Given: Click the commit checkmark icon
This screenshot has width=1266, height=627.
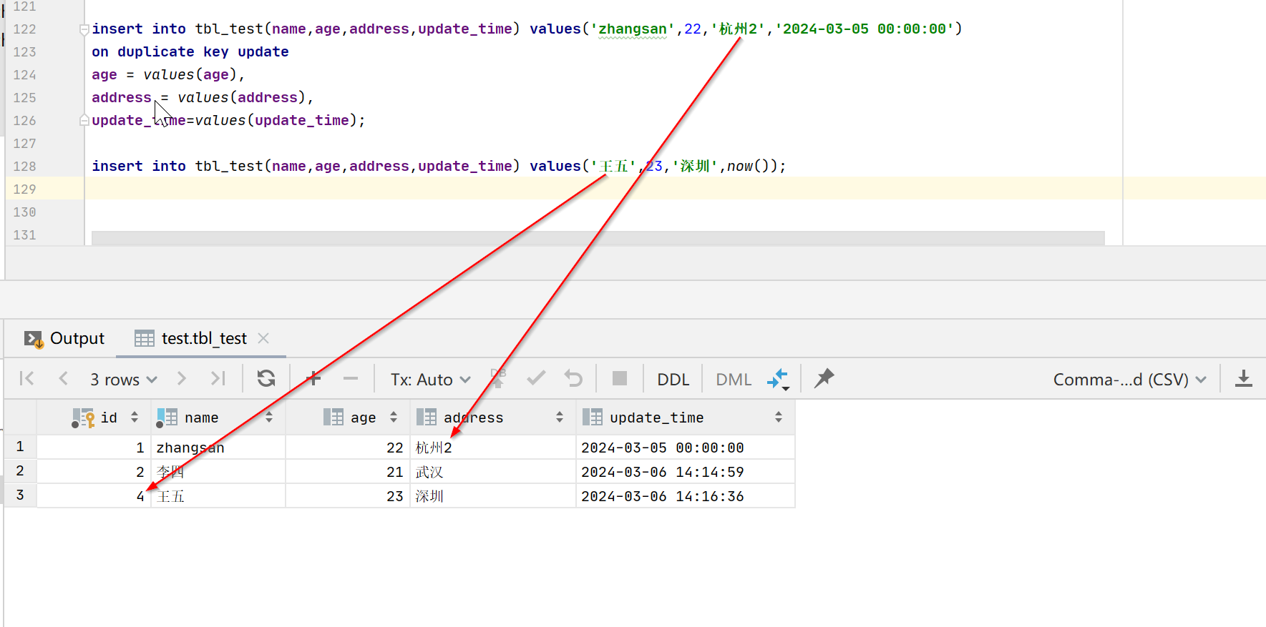Looking at the screenshot, I should (x=536, y=378).
